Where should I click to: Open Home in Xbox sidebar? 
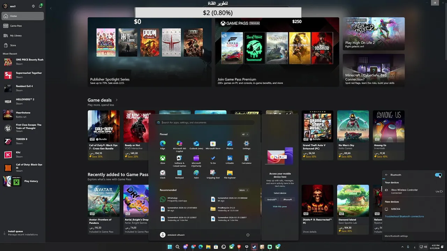tap(23, 16)
